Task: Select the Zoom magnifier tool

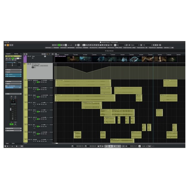Action: tap(98, 45)
